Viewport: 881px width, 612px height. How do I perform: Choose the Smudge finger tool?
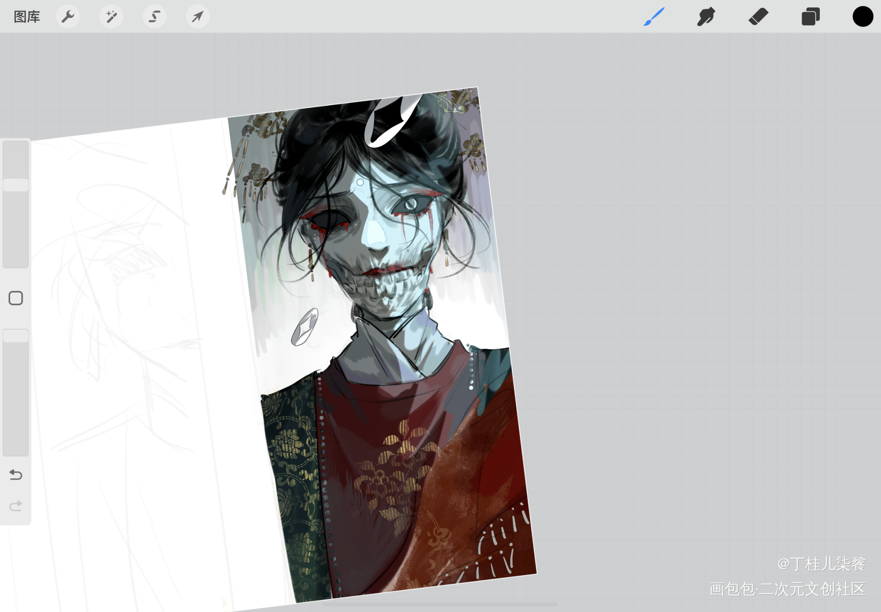(x=706, y=17)
